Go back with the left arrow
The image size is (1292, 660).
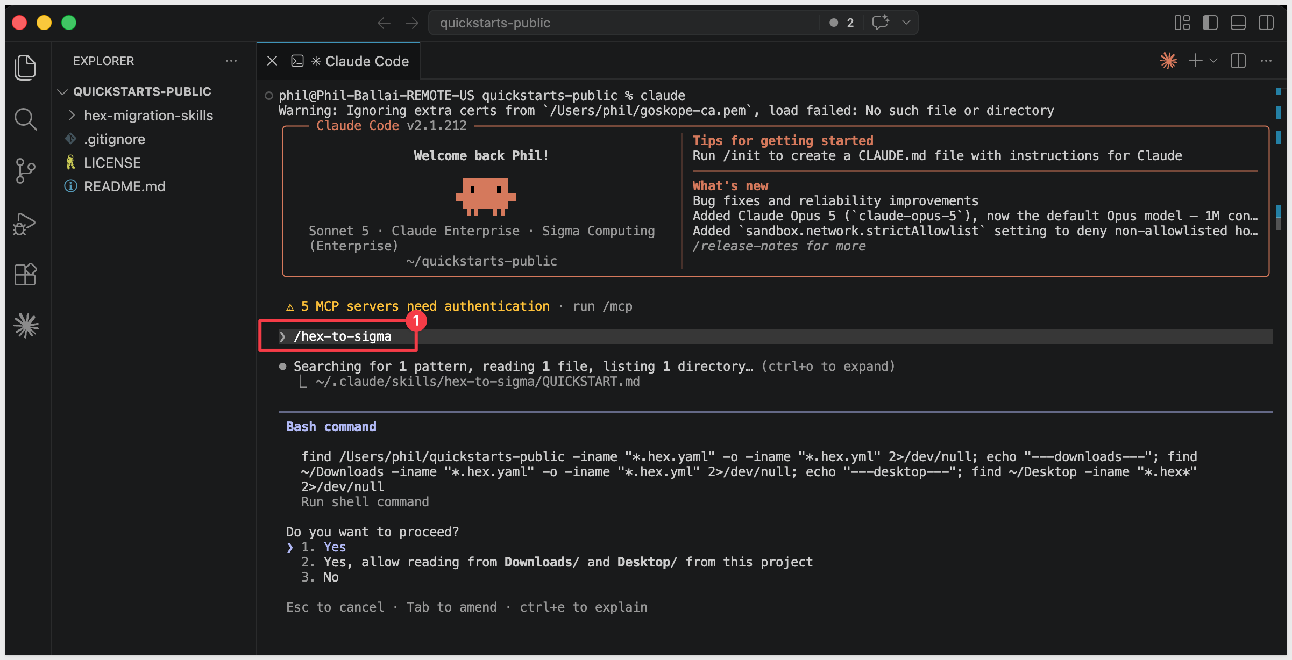(x=384, y=23)
